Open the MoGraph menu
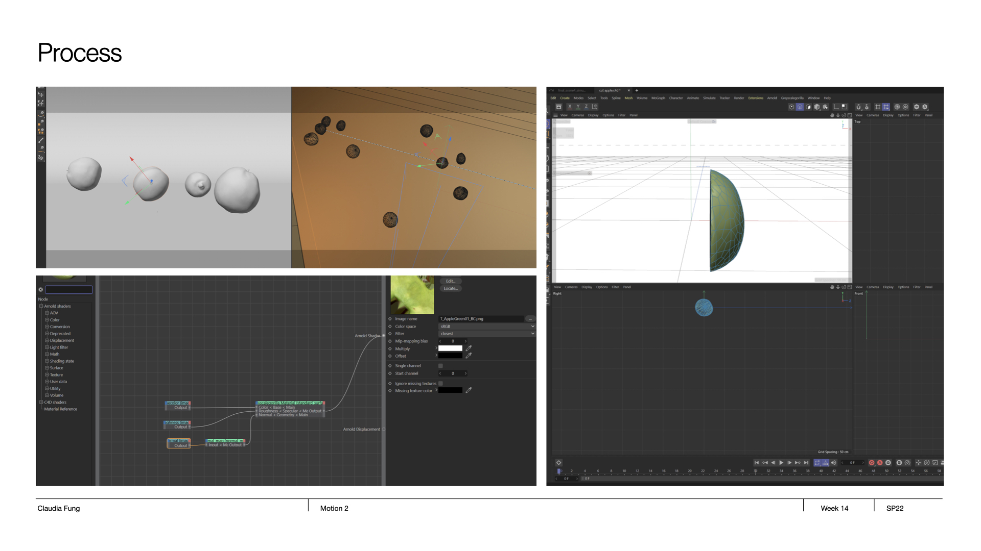 (x=658, y=98)
